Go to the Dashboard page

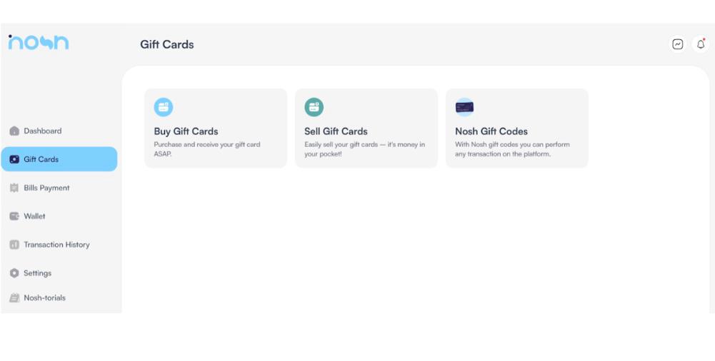pyautogui.click(x=43, y=131)
